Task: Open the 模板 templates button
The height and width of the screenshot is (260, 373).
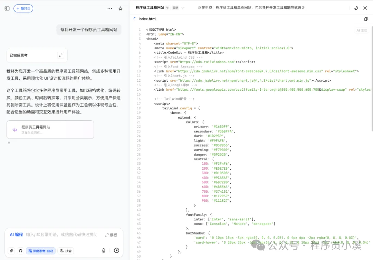Action: (111, 235)
